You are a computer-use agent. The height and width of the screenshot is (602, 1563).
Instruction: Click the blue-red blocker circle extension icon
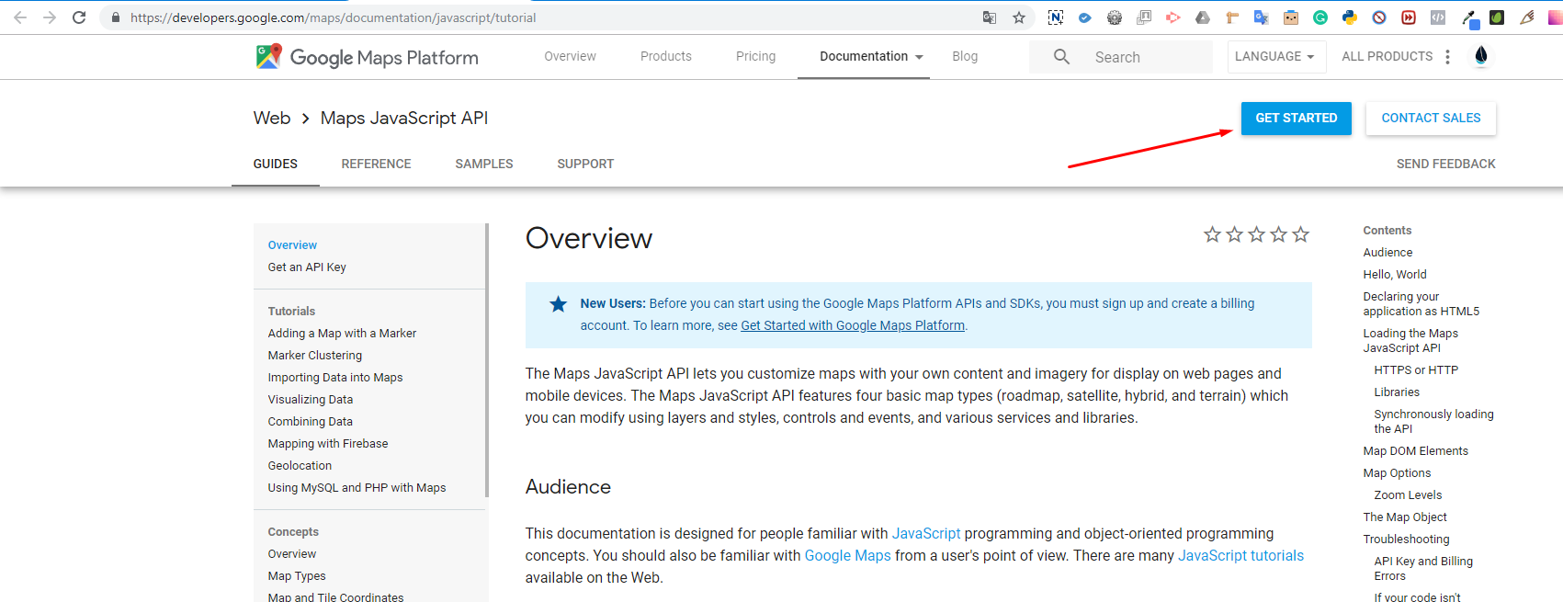click(1379, 17)
